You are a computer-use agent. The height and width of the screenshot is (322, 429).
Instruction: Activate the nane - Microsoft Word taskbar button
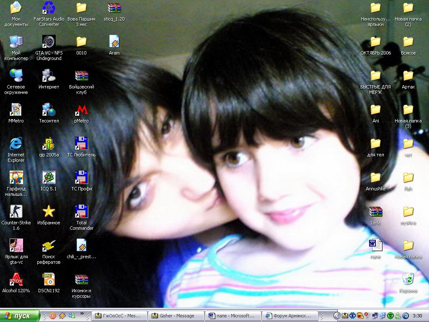click(233, 316)
